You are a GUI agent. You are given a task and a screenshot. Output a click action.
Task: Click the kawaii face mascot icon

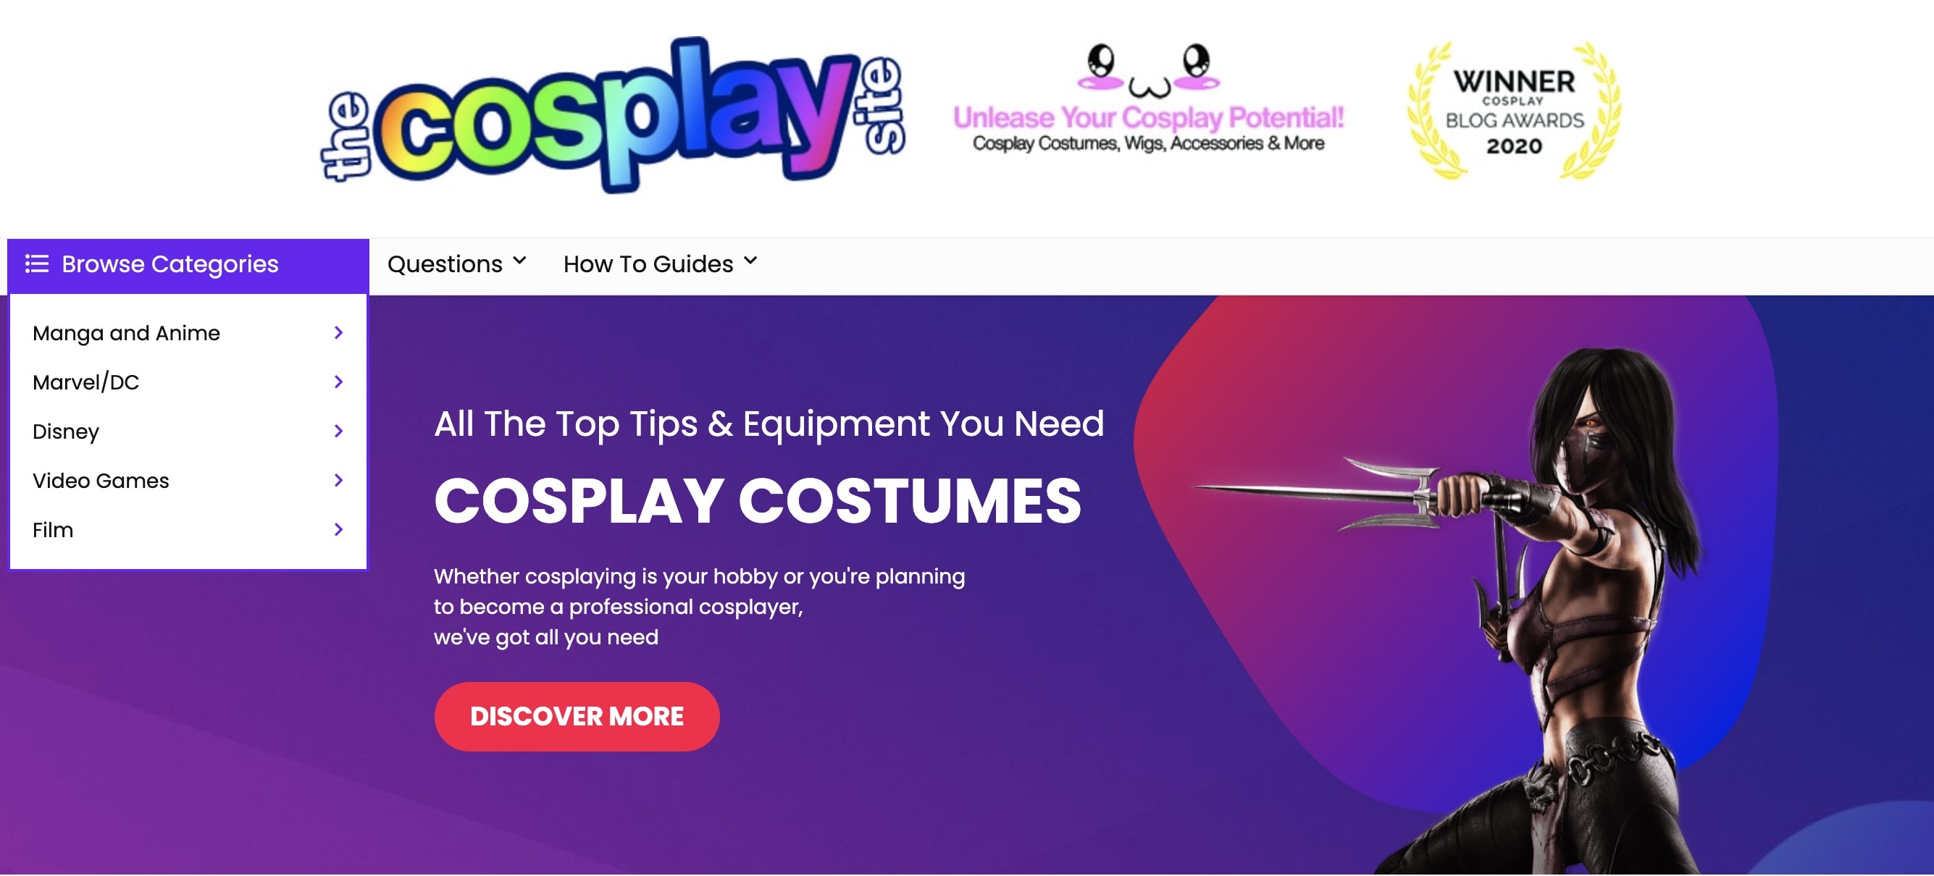(1149, 70)
